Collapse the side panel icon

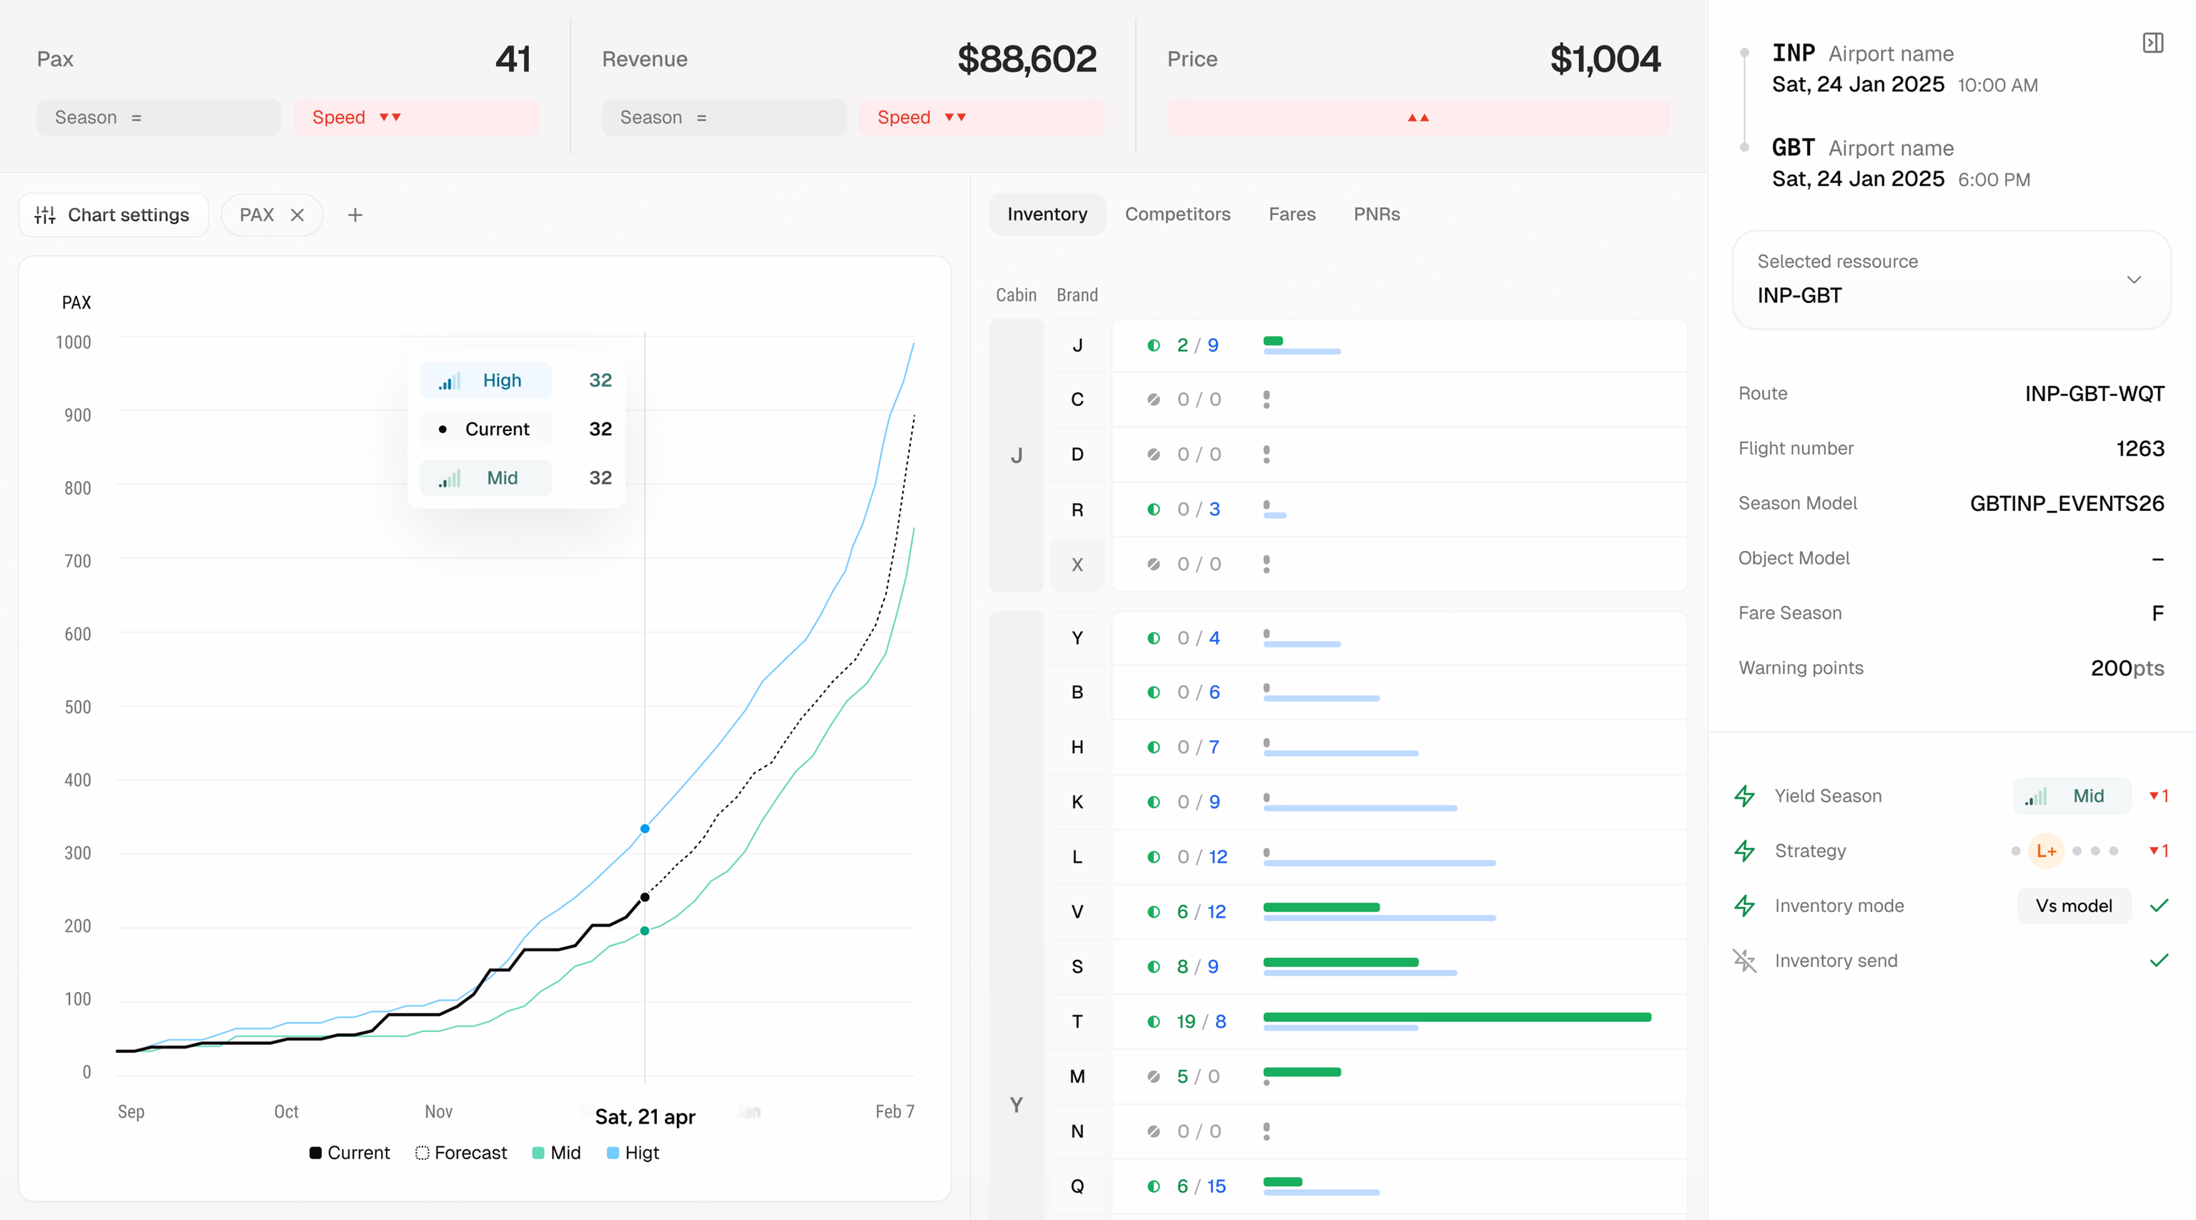(2152, 43)
